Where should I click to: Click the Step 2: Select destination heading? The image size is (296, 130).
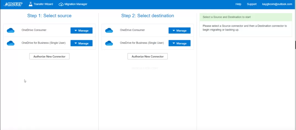coord(148,16)
